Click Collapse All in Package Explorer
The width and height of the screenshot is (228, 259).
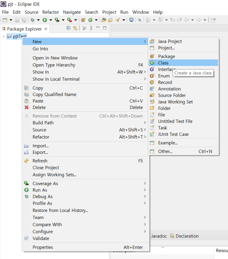[69, 28]
